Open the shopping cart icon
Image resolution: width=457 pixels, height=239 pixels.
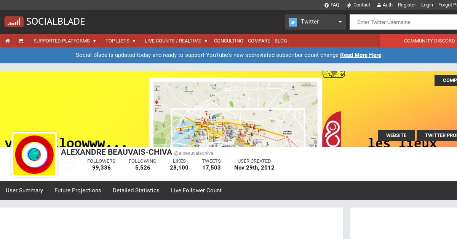(21, 41)
